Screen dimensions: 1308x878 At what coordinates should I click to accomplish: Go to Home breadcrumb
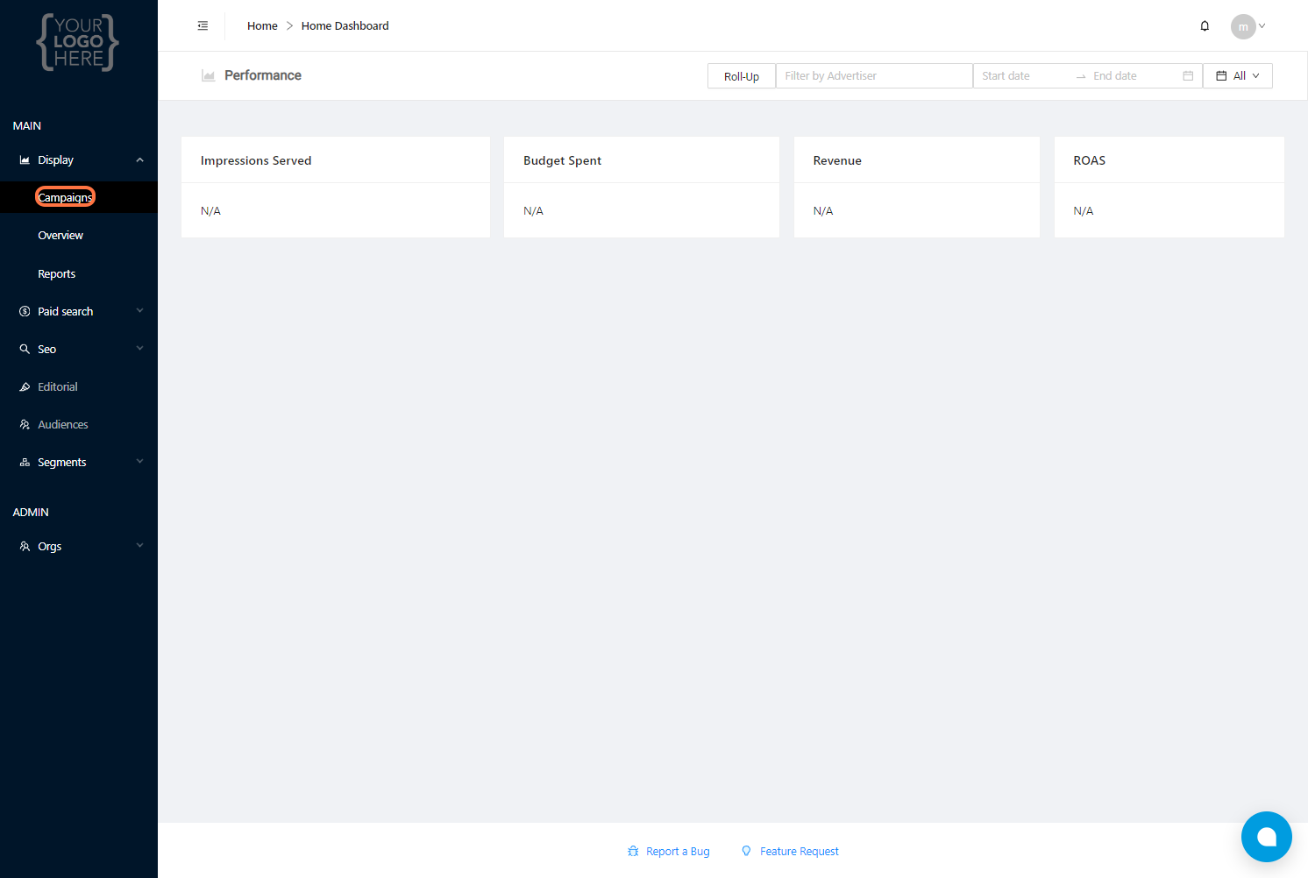[x=262, y=26]
